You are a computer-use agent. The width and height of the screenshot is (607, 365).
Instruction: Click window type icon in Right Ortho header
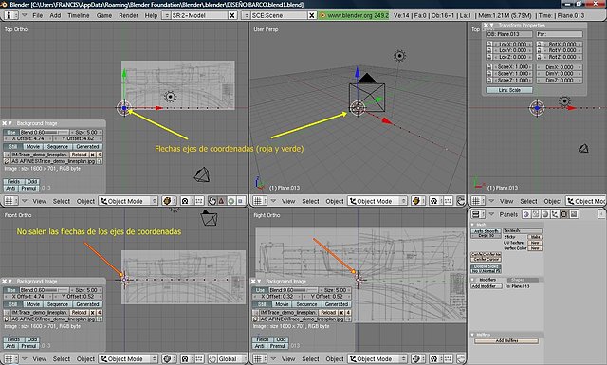click(259, 358)
